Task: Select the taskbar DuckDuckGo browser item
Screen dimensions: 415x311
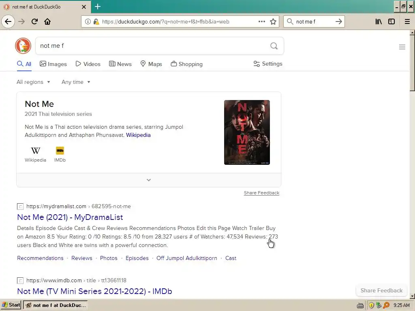Action: (56, 305)
